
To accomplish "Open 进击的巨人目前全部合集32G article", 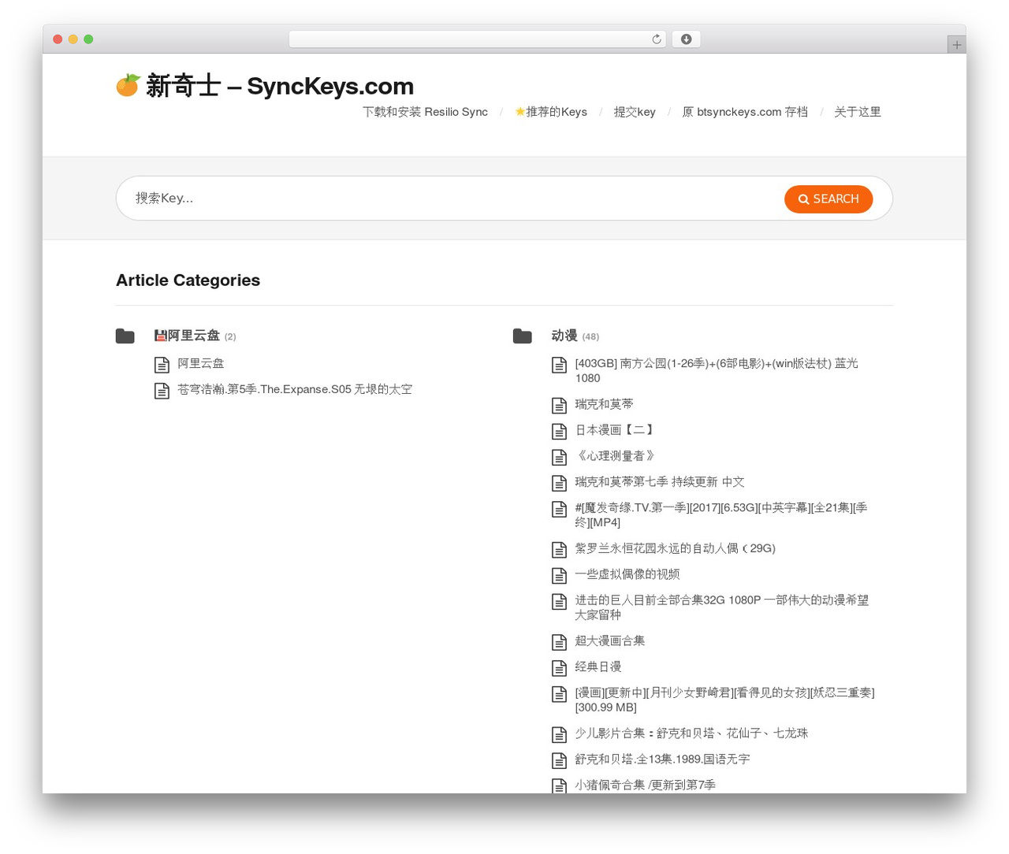I will (x=722, y=607).
